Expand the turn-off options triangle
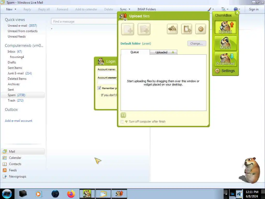The image size is (265, 199). (126, 122)
